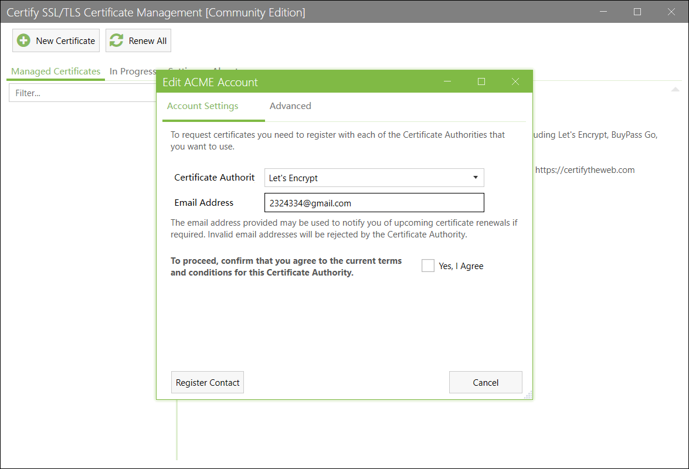Screen dimensions: 689x469
Task: Click the Certificate Authority field label
Action: point(215,178)
